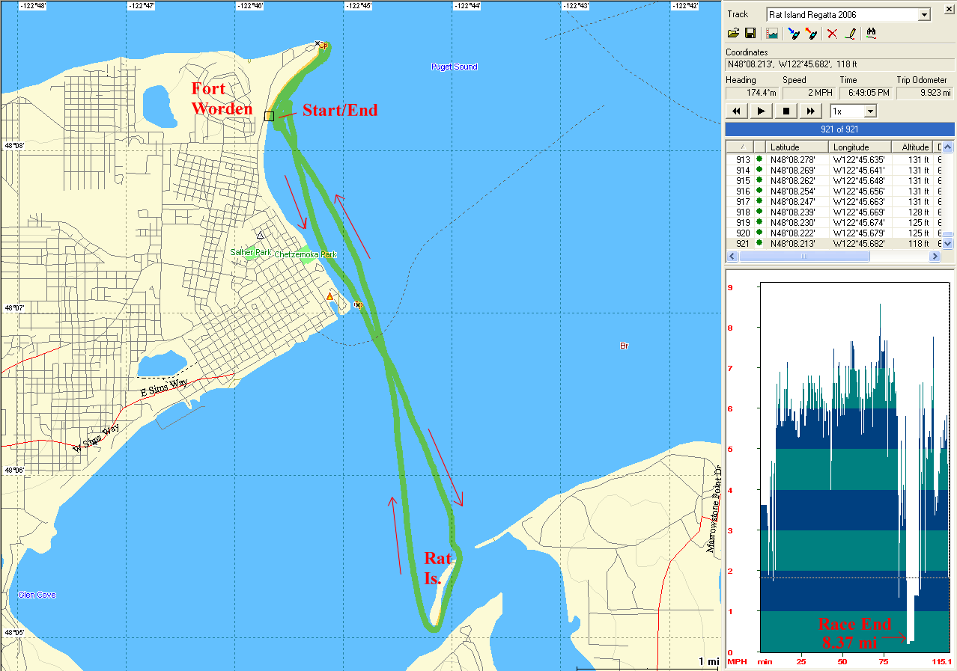The image size is (957, 671).
Task: Click the 921 of 921 progress bar
Action: 839,129
